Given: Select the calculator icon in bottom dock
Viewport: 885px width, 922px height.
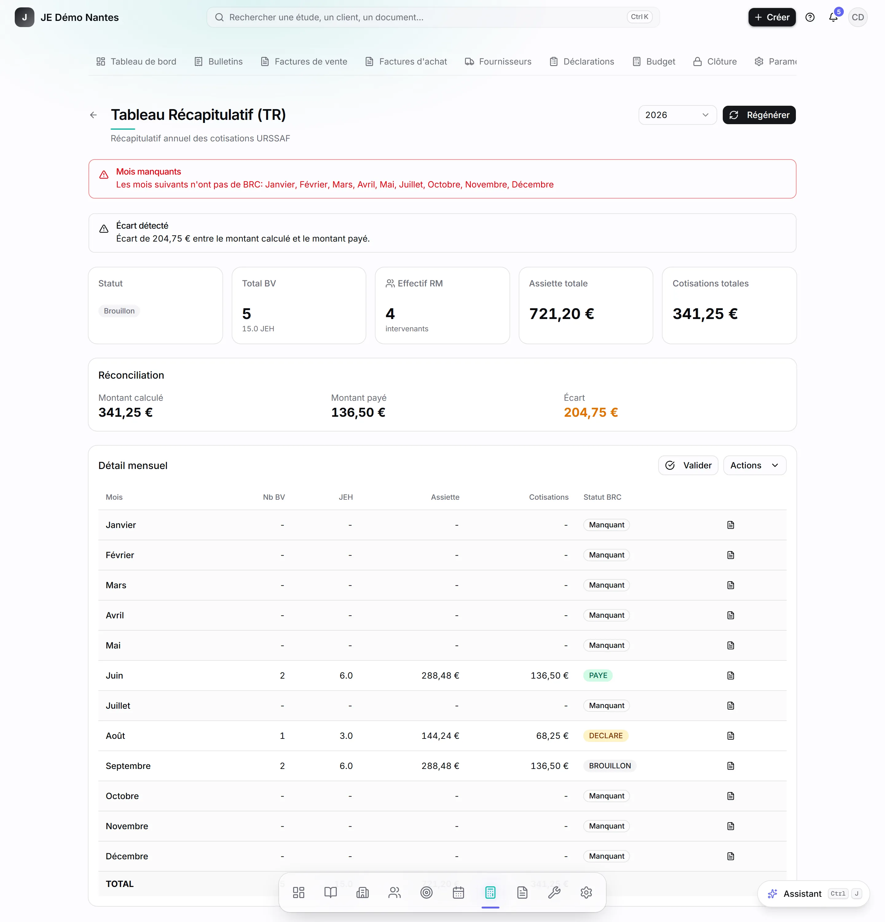Looking at the screenshot, I should click(x=490, y=892).
